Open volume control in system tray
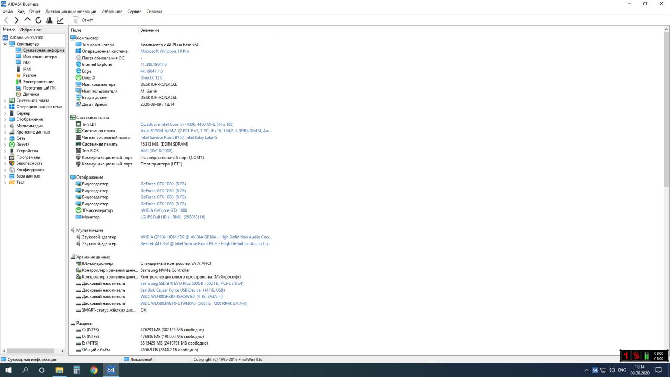 click(x=611, y=370)
